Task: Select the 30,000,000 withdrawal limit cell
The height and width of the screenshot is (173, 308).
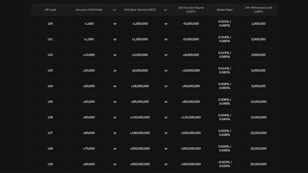Action: pos(258,164)
